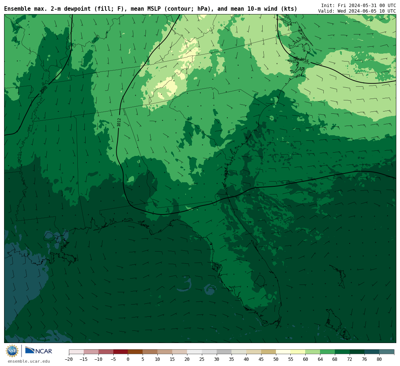Click the 0 to 5 brown colorbar swatch
Screen dimensions: 400x366
coord(135,352)
